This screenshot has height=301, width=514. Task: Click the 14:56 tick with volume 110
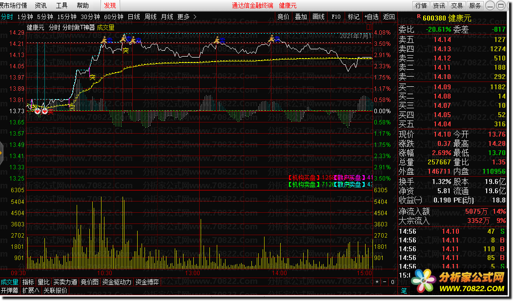(452, 249)
